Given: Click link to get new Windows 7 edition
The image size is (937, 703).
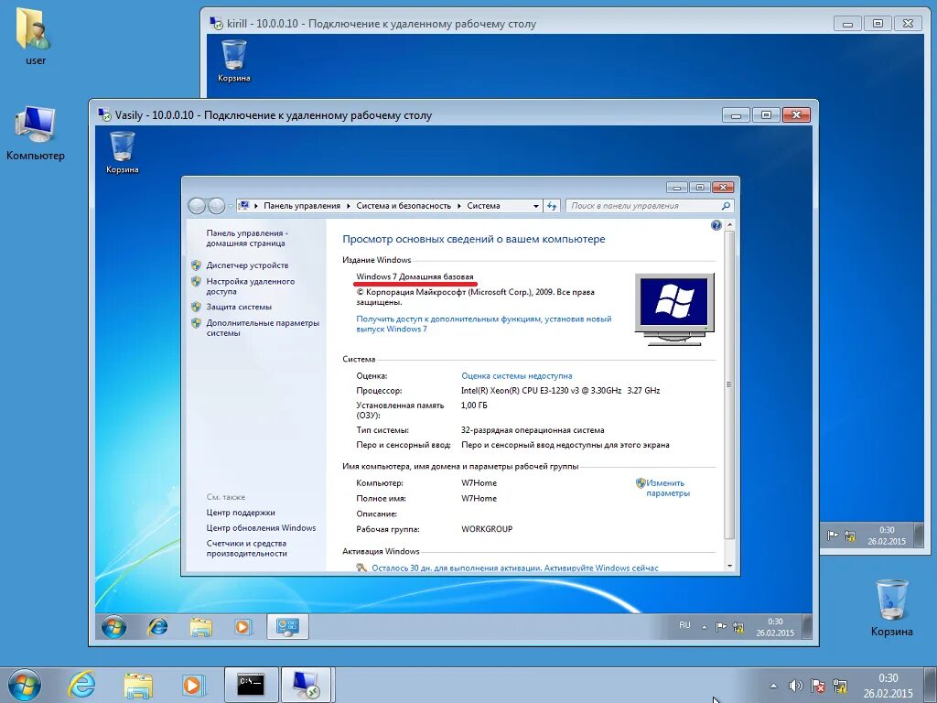Looking at the screenshot, I should point(484,323).
